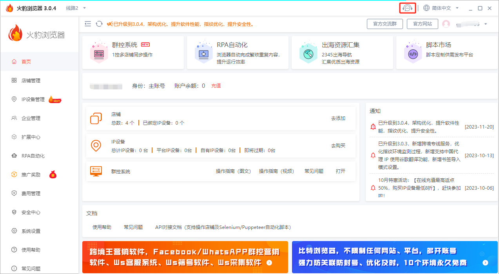Click the 群控系统 monitor icon
This screenshot has width=499, height=274.
(96, 171)
